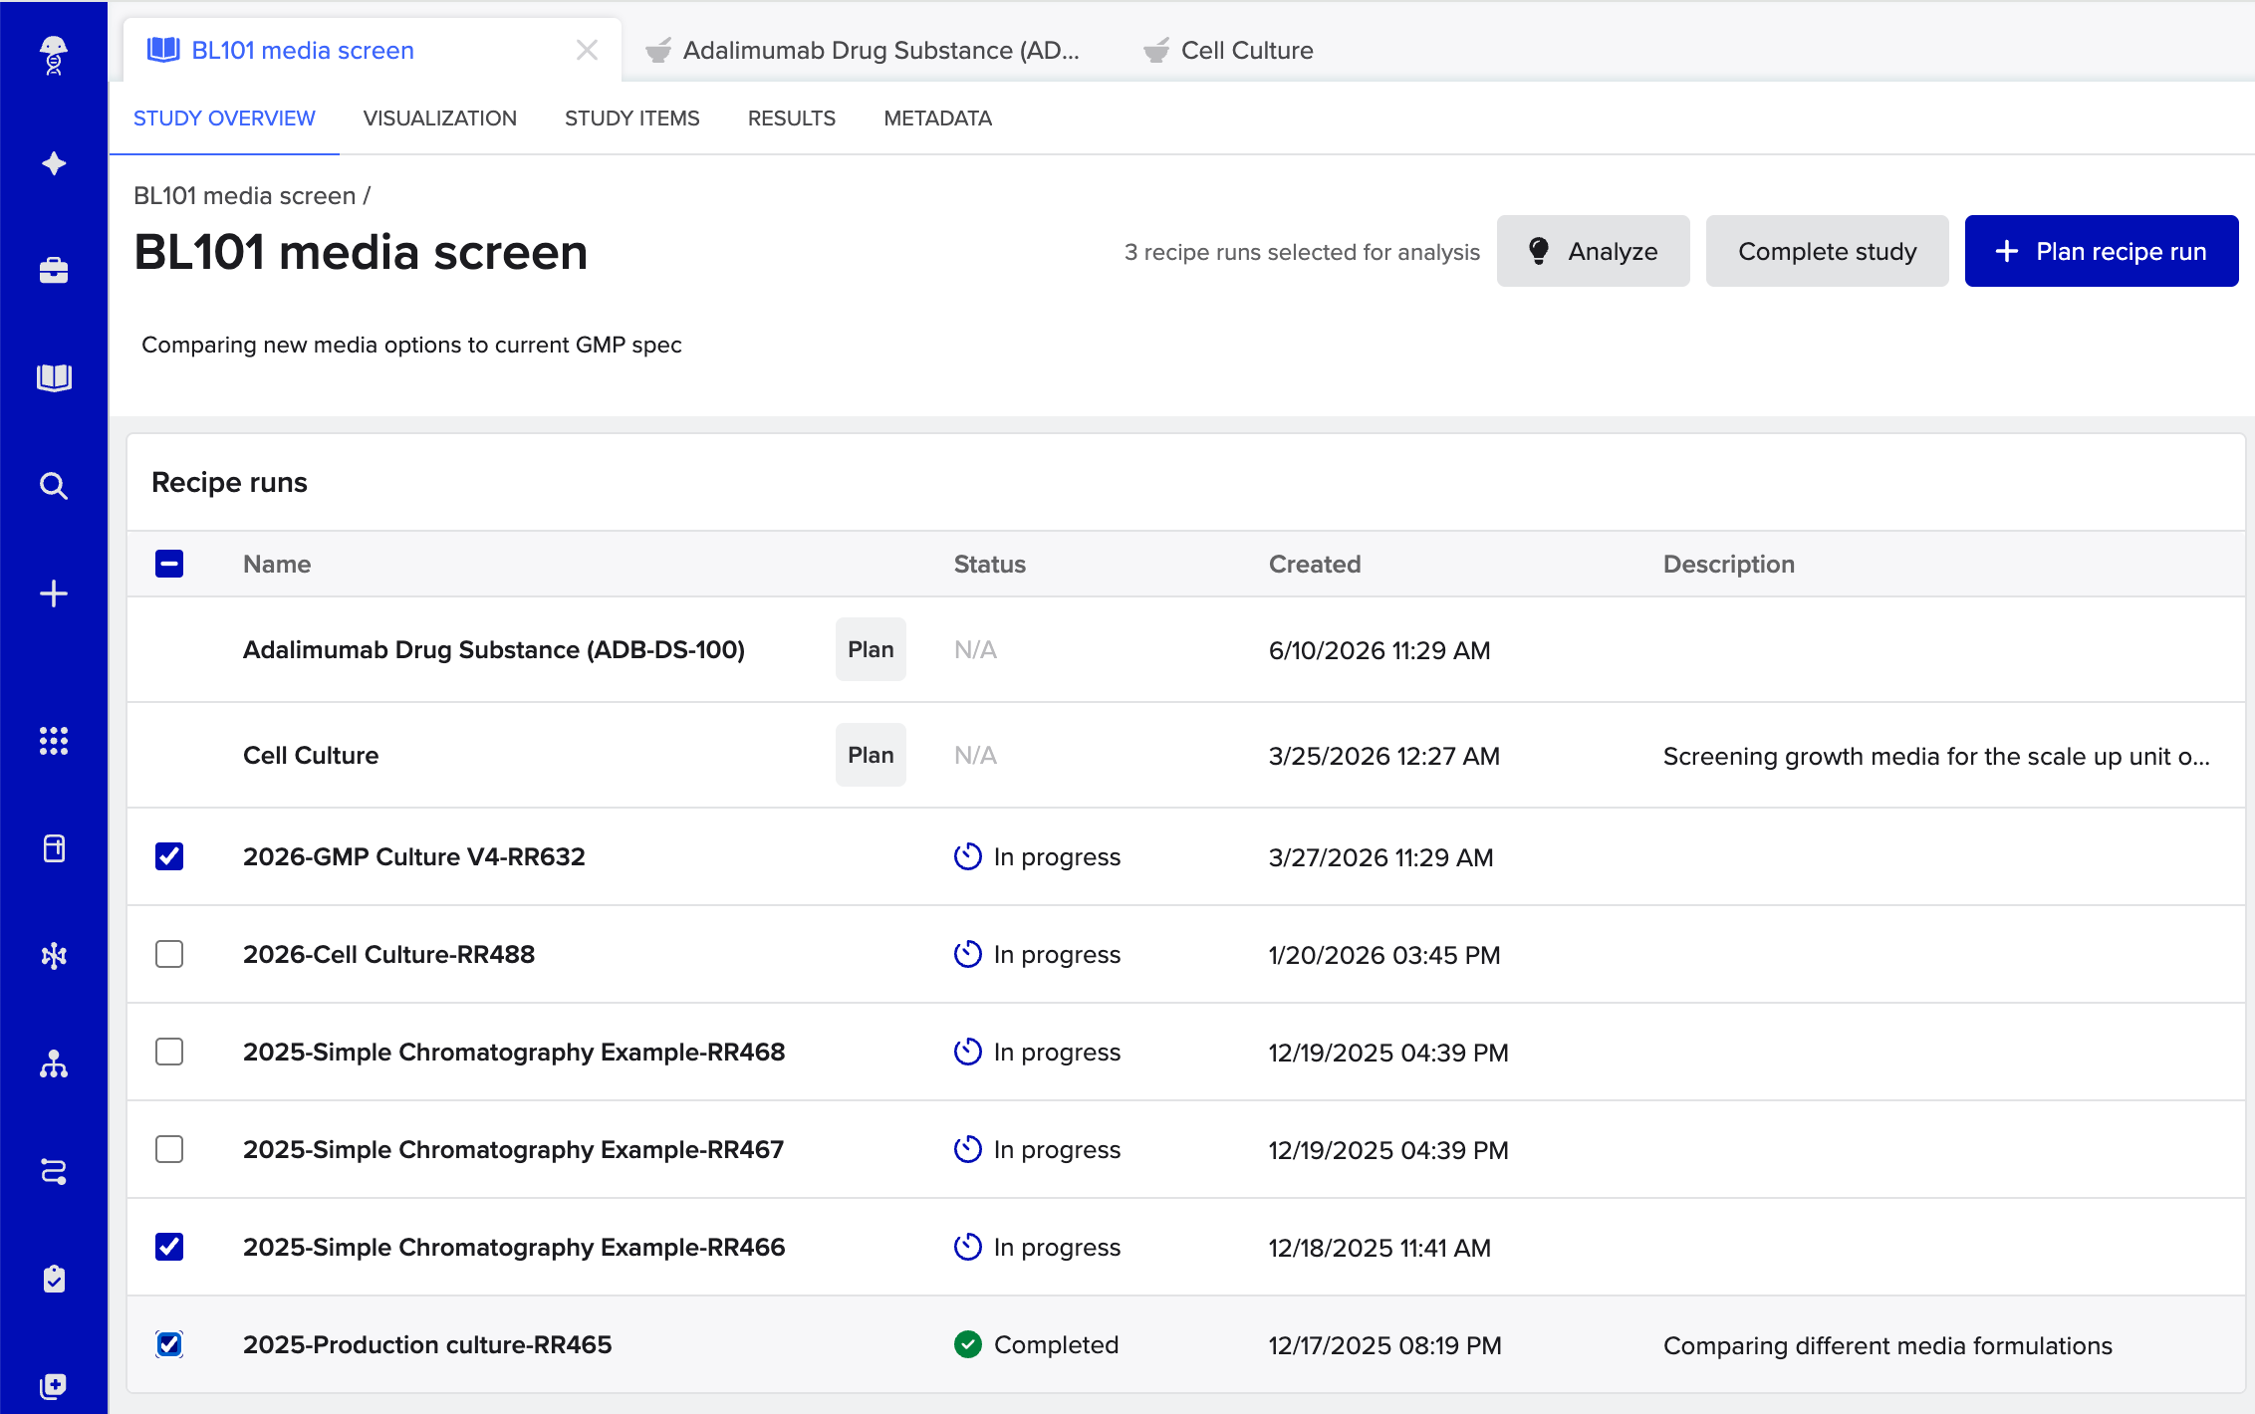Screen dimensions: 2255x1414
Task: Click the mortar icon on Cell Culture tab
Action: click(x=1156, y=50)
